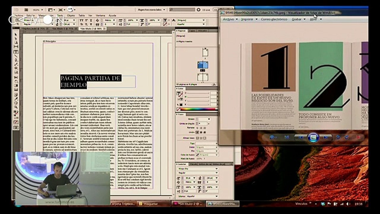Switch to the Tríptico.indd document tab
Screen dimensions: 380x214
pos(35,29)
